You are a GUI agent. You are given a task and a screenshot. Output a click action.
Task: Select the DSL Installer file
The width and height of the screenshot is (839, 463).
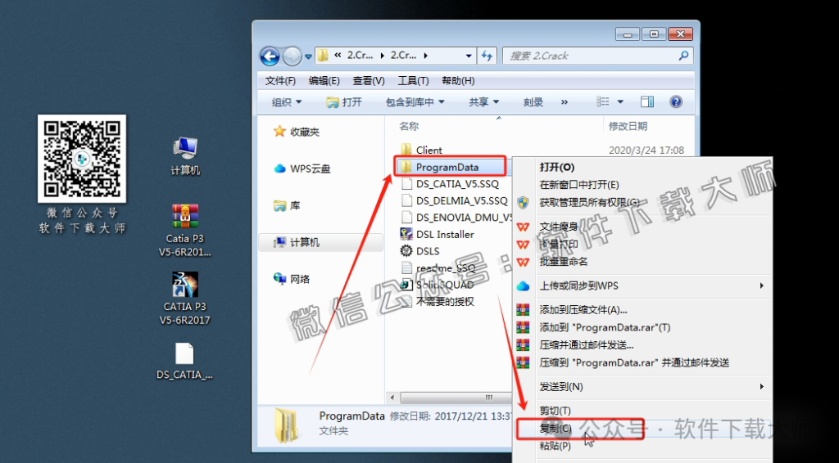[x=437, y=235]
